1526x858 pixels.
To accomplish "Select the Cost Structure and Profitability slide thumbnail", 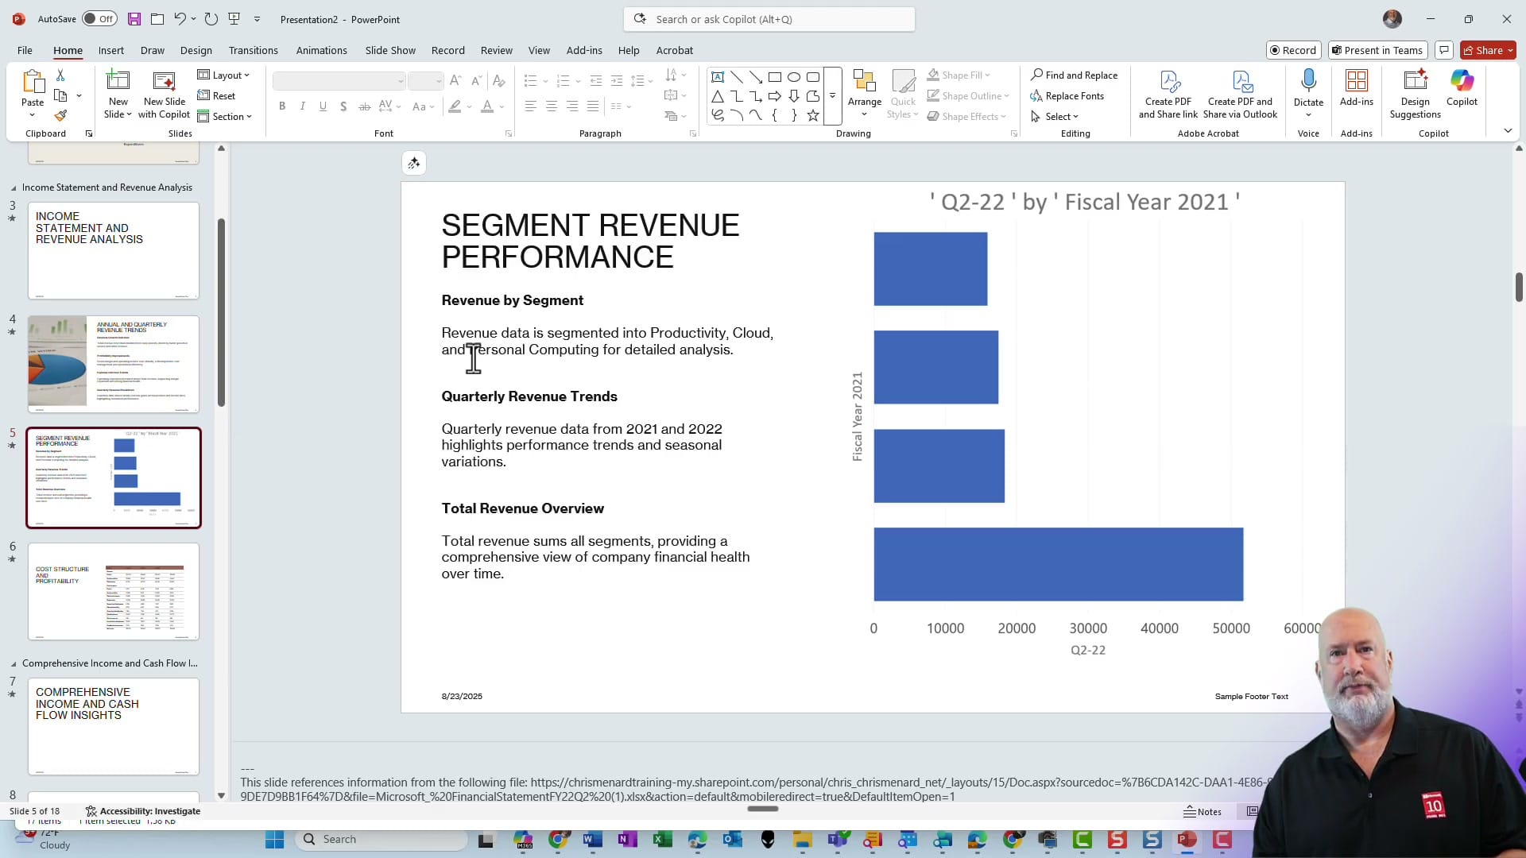I will point(113,592).
